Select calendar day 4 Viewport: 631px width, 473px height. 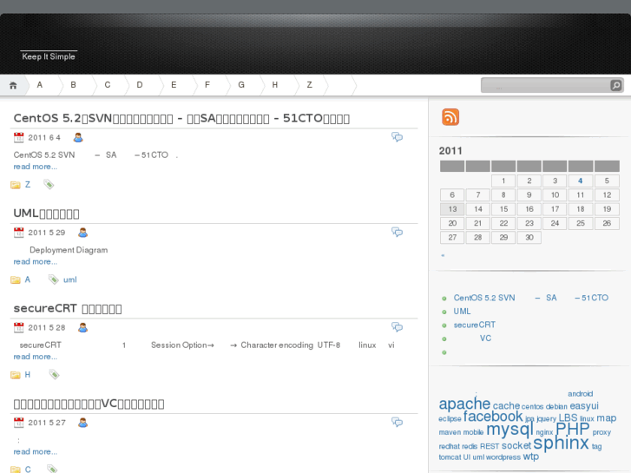(581, 181)
